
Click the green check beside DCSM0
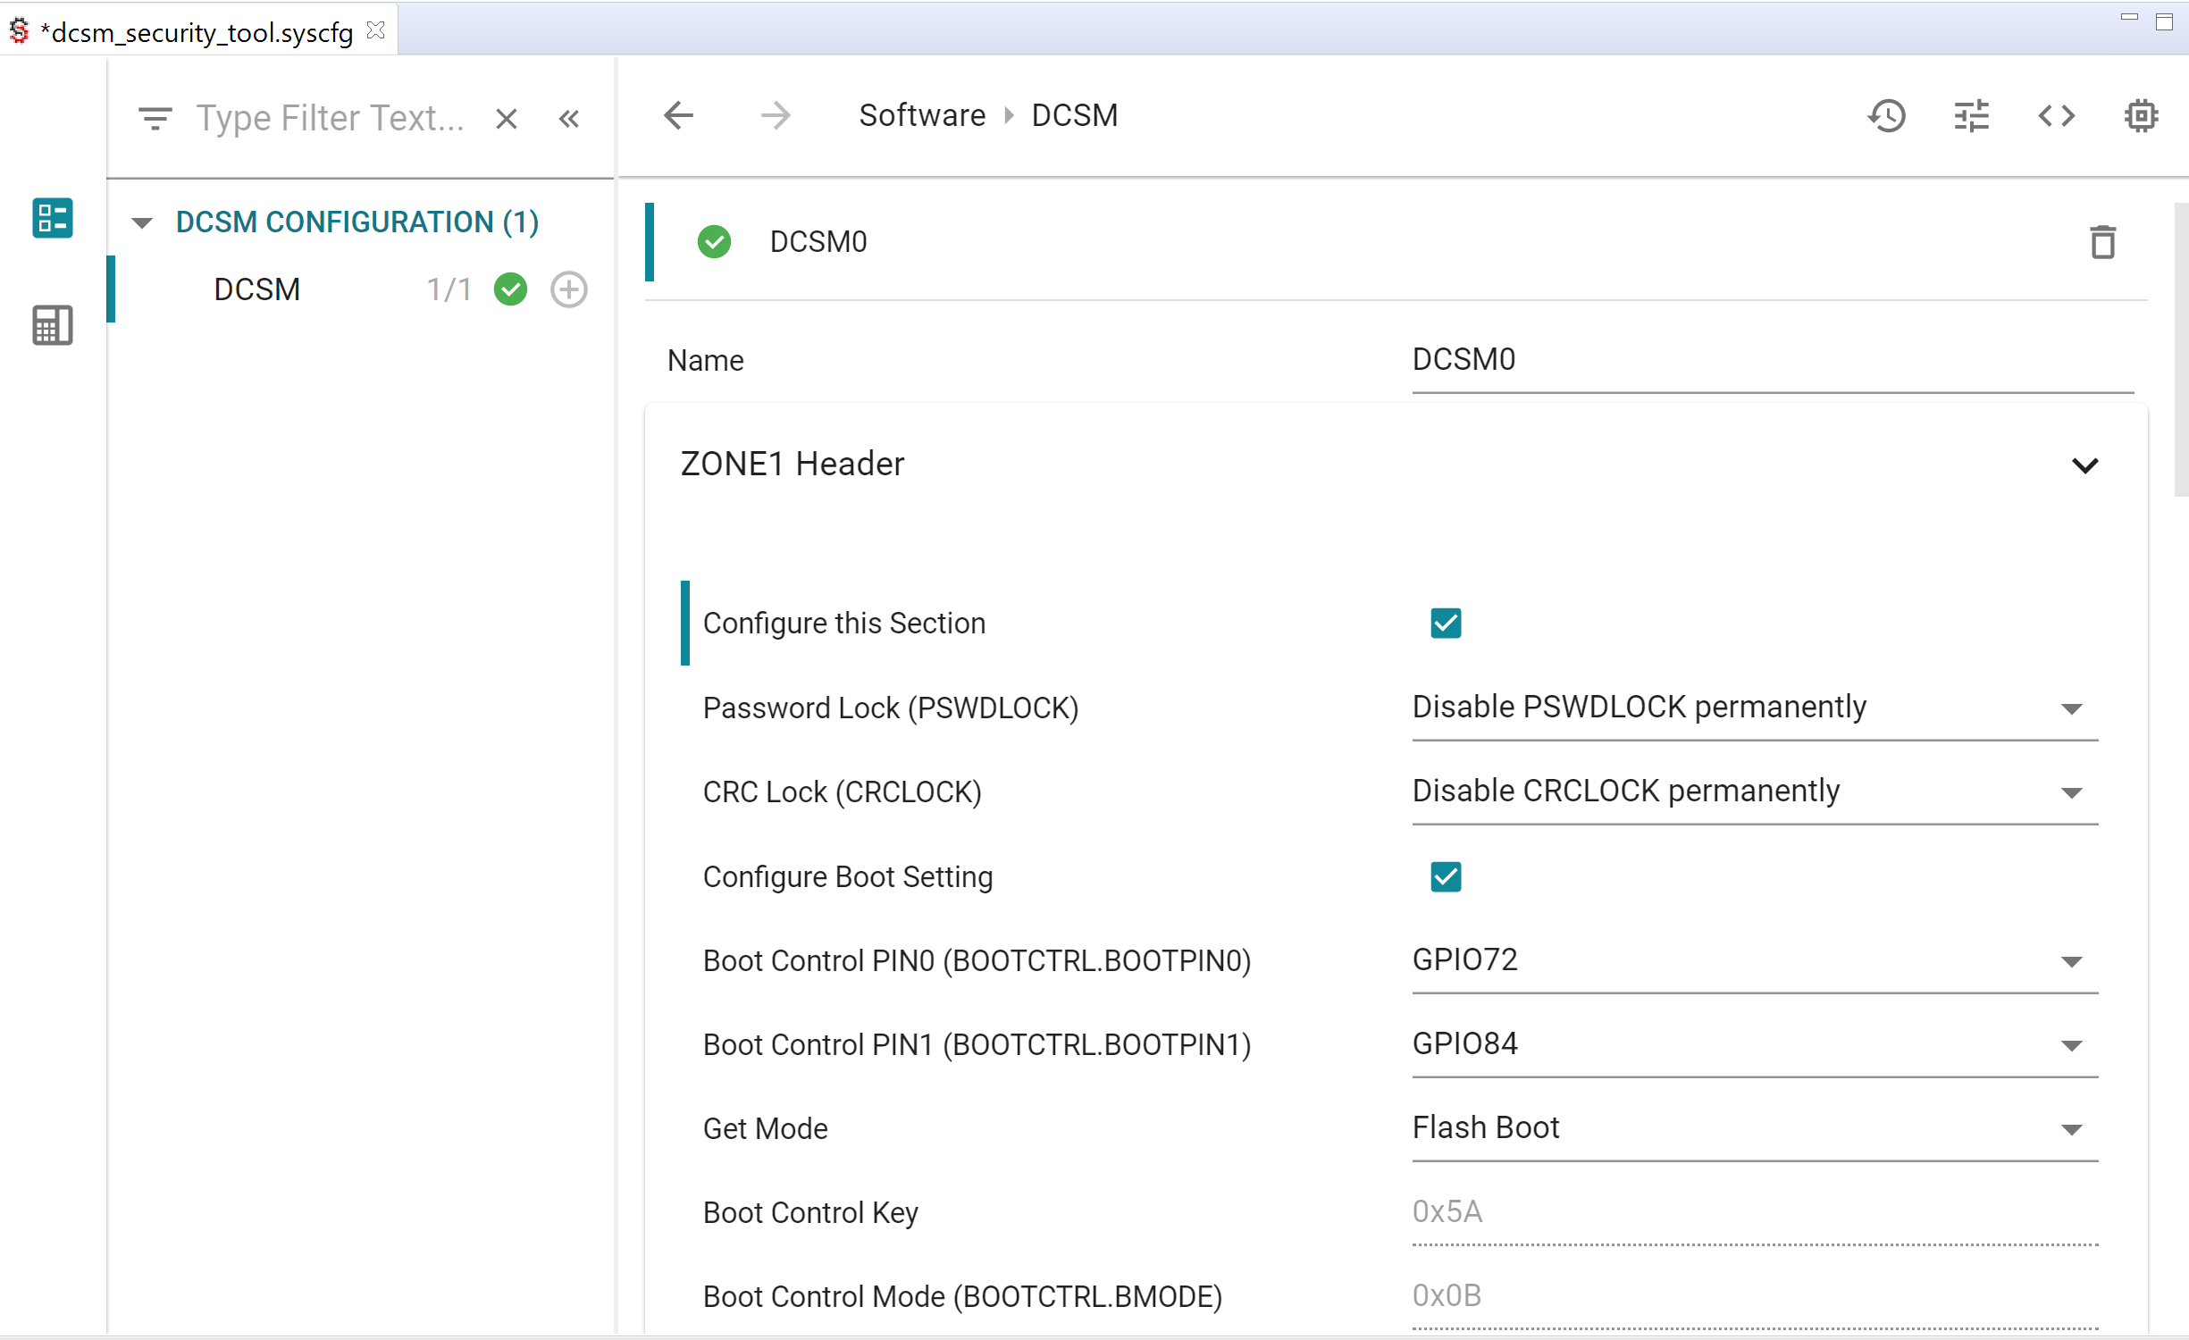[714, 241]
